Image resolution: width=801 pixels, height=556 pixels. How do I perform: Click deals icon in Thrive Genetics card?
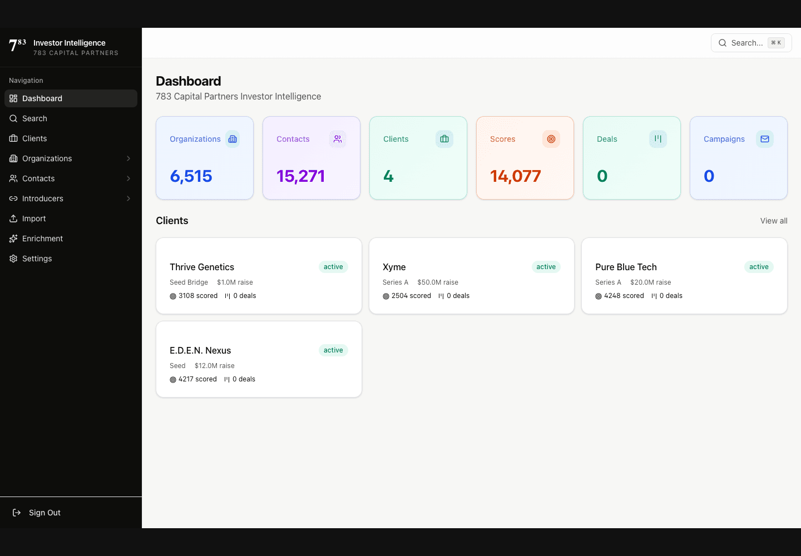coord(228,296)
